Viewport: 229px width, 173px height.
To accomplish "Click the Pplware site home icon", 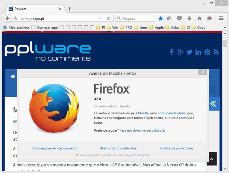I will (13, 76).
